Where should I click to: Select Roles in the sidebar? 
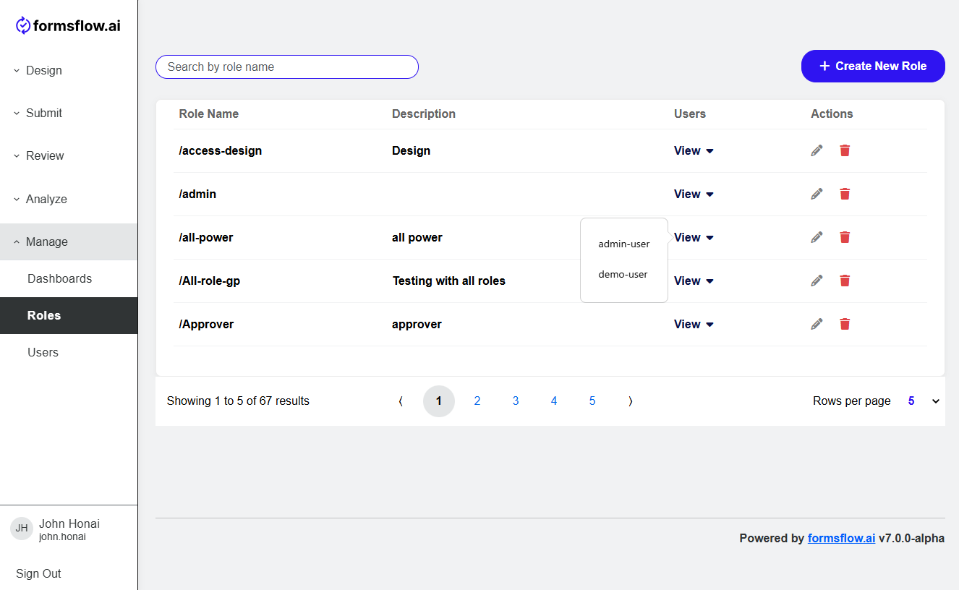click(69, 315)
